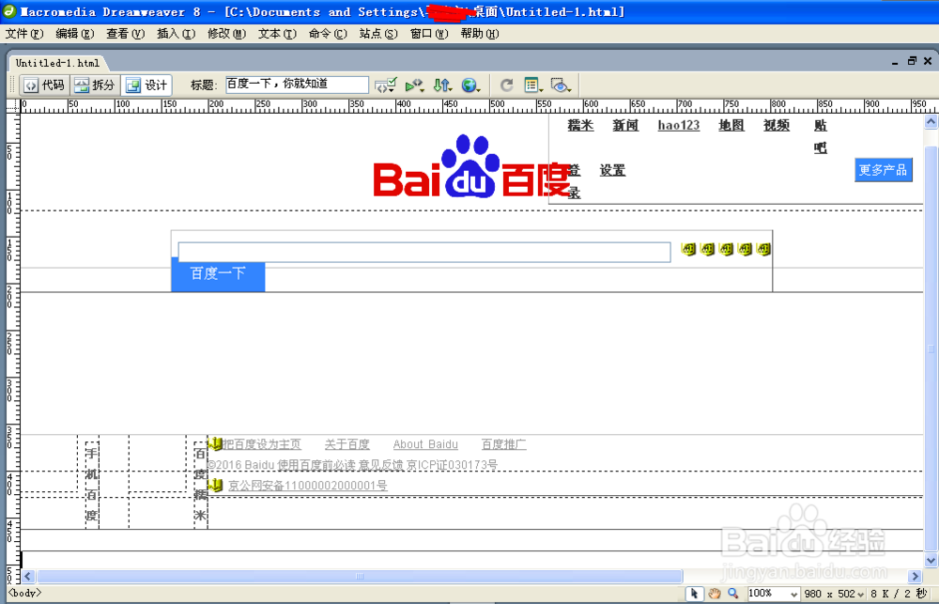Click the 糯米 link in page header
939x604 pixels.
pos(580,125)
